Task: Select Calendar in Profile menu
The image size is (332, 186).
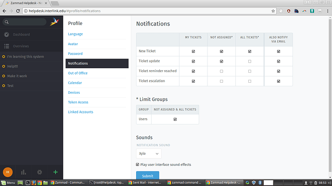Action: coord(75,83)
